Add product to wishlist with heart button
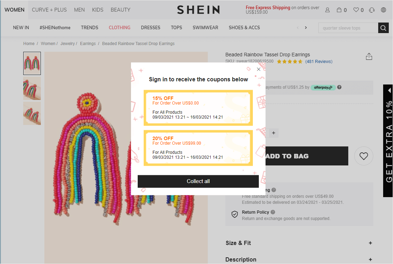 coord(364,156)
